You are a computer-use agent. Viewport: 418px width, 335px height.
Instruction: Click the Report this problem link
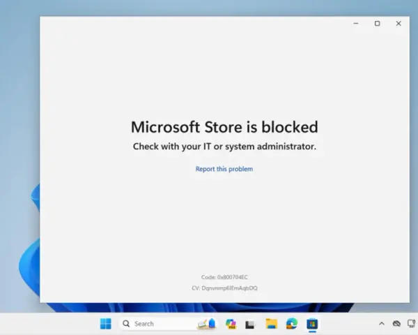click(224, 169)
